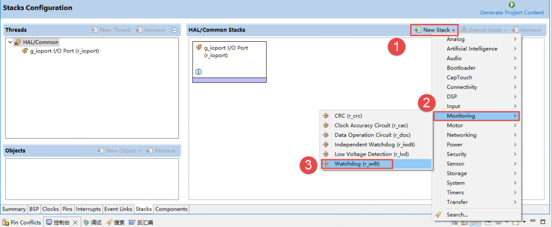The width and height of the screenshot is (552, 227).
Task: Collapse the Threads panel with minus icon
Action: coord(174,30)
